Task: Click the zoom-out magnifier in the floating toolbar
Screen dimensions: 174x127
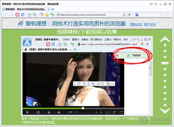Action: pos(88,84)
